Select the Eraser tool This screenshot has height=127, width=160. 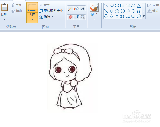[70, 17]
